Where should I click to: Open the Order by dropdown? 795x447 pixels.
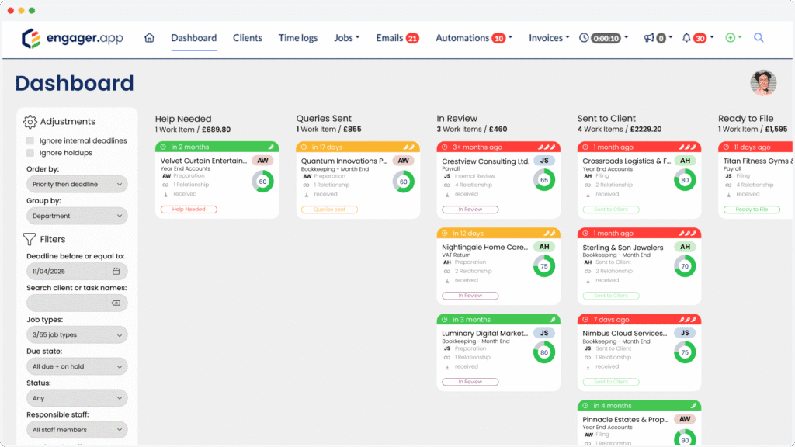pos(77,184)
